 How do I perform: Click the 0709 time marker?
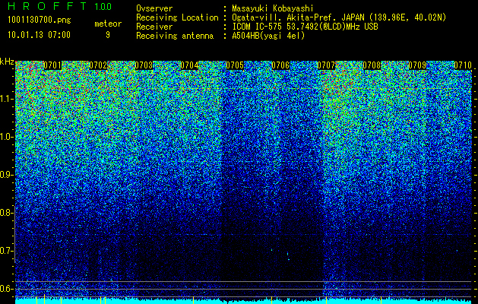(x=417, y=65)
